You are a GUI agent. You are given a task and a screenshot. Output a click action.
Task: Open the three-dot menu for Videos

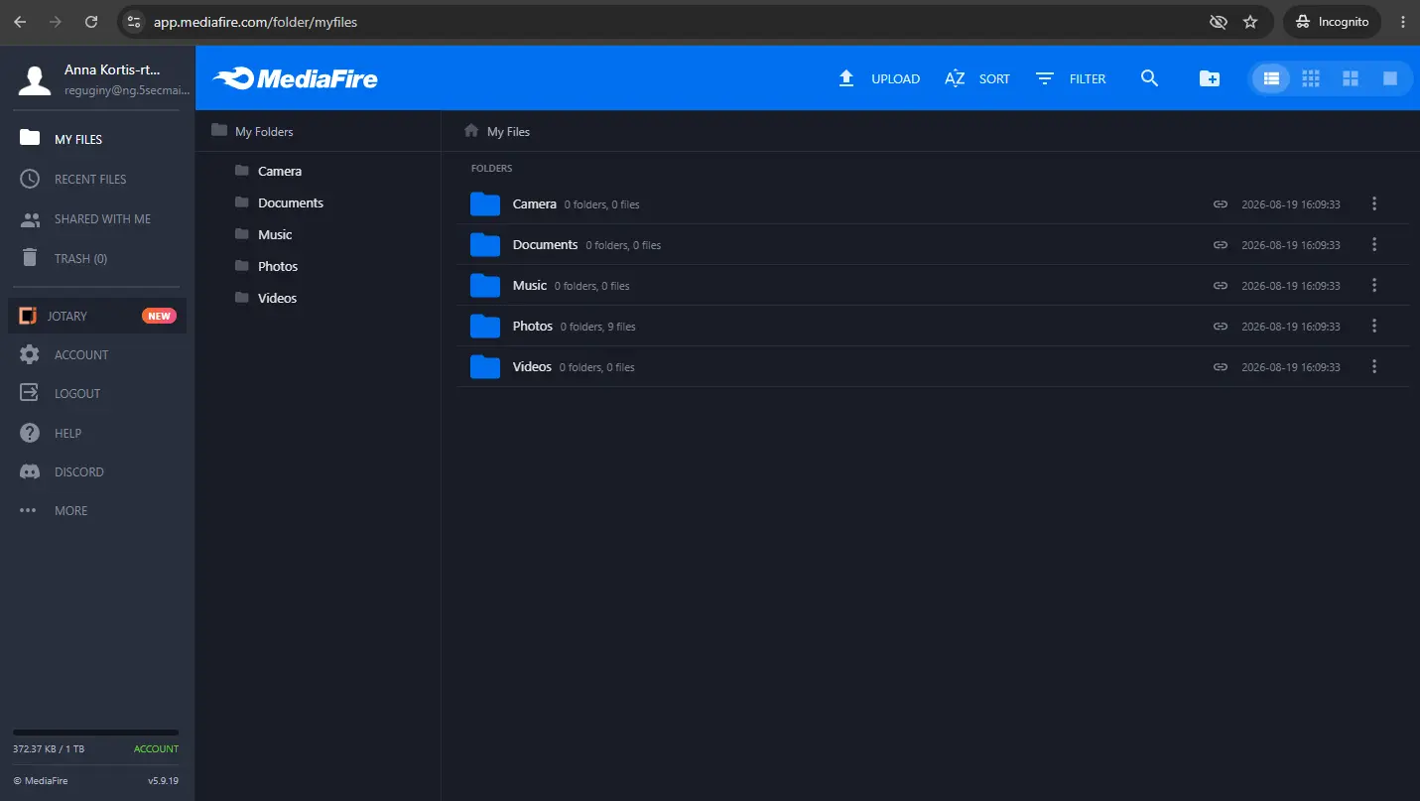pos(1374,366)
